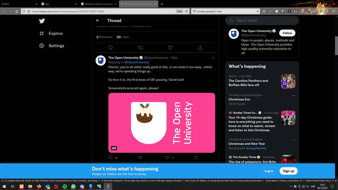The height and width of the screenshot is (190, 338).
Task: Share the GIF pausing reply
Action: coord(196,158)
